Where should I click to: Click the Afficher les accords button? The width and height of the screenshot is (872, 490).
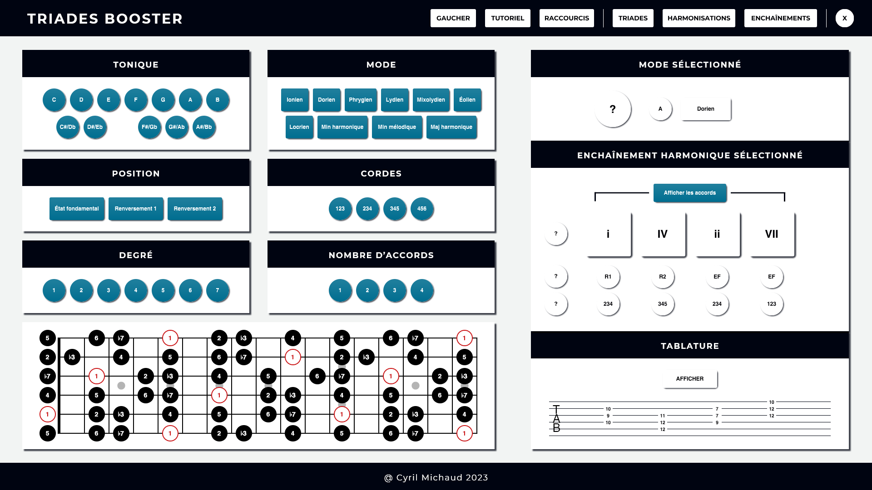tap(689, 193)
